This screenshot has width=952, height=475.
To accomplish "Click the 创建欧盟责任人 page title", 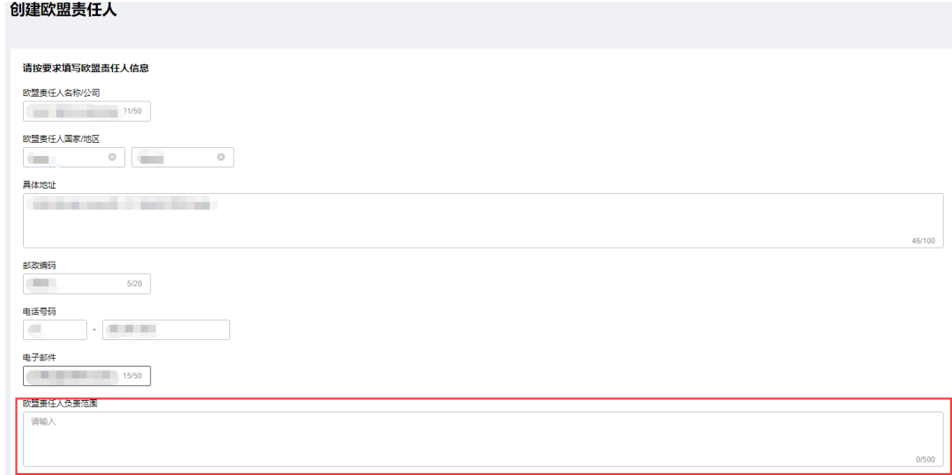I will tap(63, 11).
